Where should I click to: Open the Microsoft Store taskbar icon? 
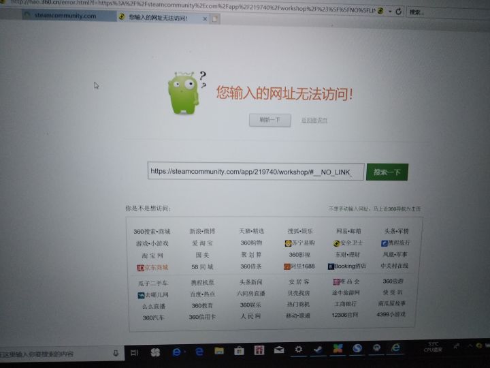239,351
